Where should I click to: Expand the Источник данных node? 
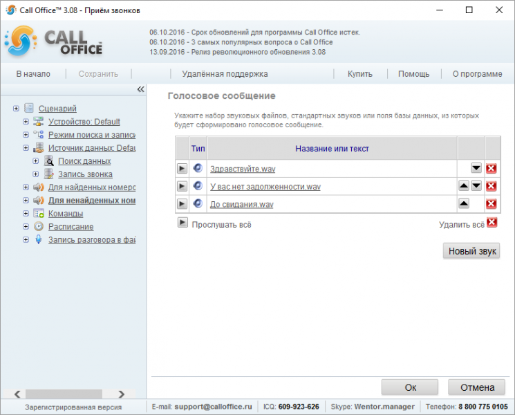[x=26, y=148]
